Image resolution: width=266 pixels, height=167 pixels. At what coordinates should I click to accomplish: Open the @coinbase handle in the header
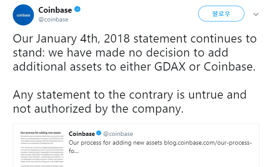(x=53, y=19)
